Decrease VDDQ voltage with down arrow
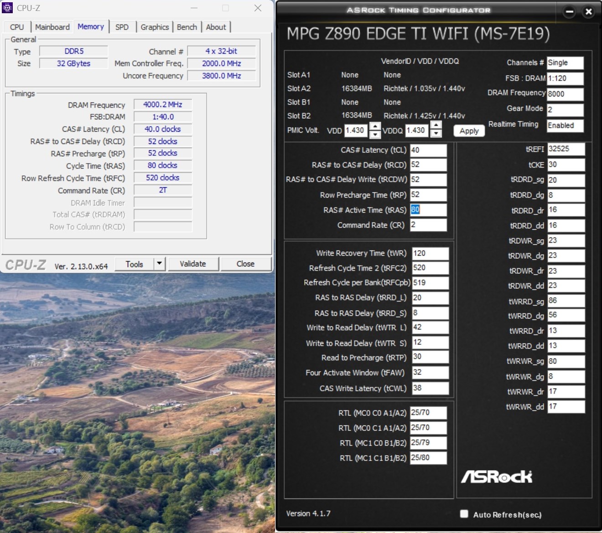The height and width of the screenshot is (533, 602). [x=436, y=134]
